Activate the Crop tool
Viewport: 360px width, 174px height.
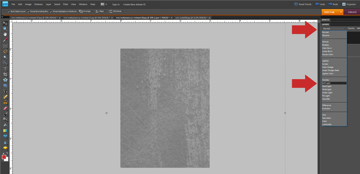pyautogui.click(x=5, y=74)
